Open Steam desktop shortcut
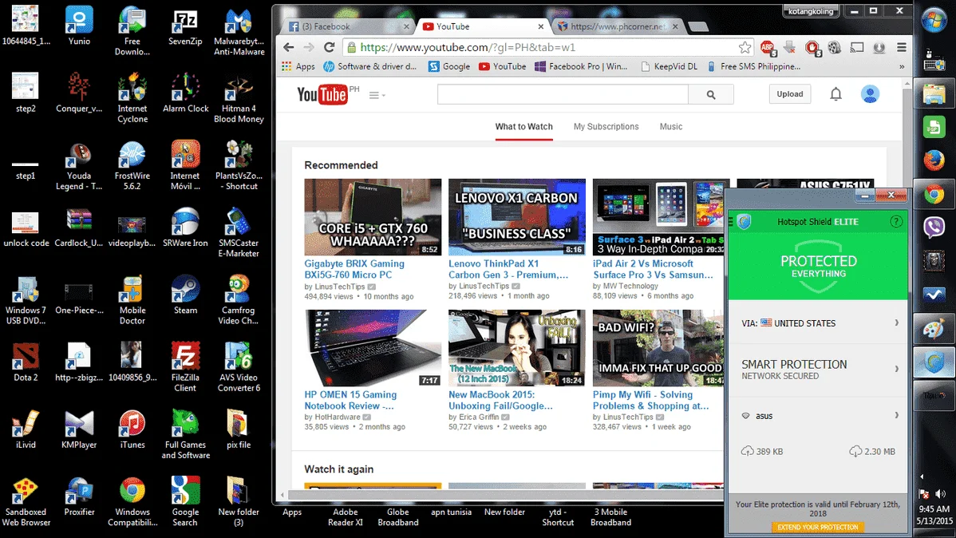956x538 pixels. pyautogui.click(x=185, y=294)
